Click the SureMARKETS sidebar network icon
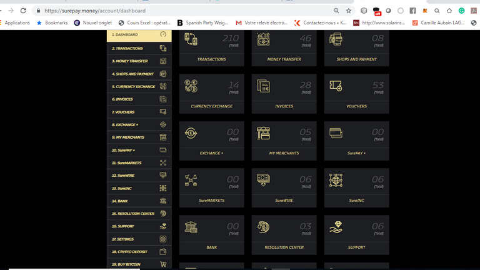Viewport: 480px width, 270px height. pyautogui.click(x=163, y=162)
